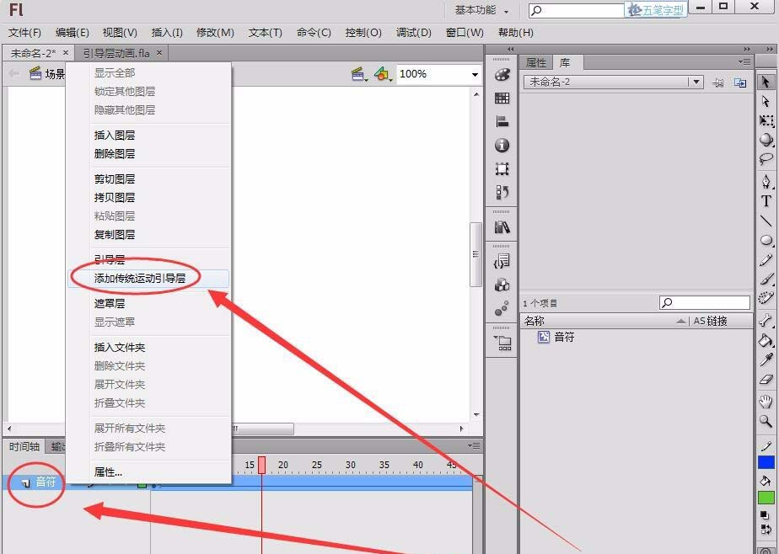Select the Free Transform tool
The height and width of the screenshot is (554, 779).
tap(766, 120)
